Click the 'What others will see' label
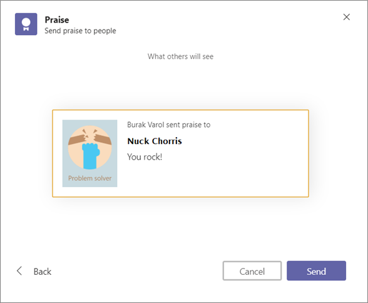This screenshot has height=303, width=368. coord(180,56)
